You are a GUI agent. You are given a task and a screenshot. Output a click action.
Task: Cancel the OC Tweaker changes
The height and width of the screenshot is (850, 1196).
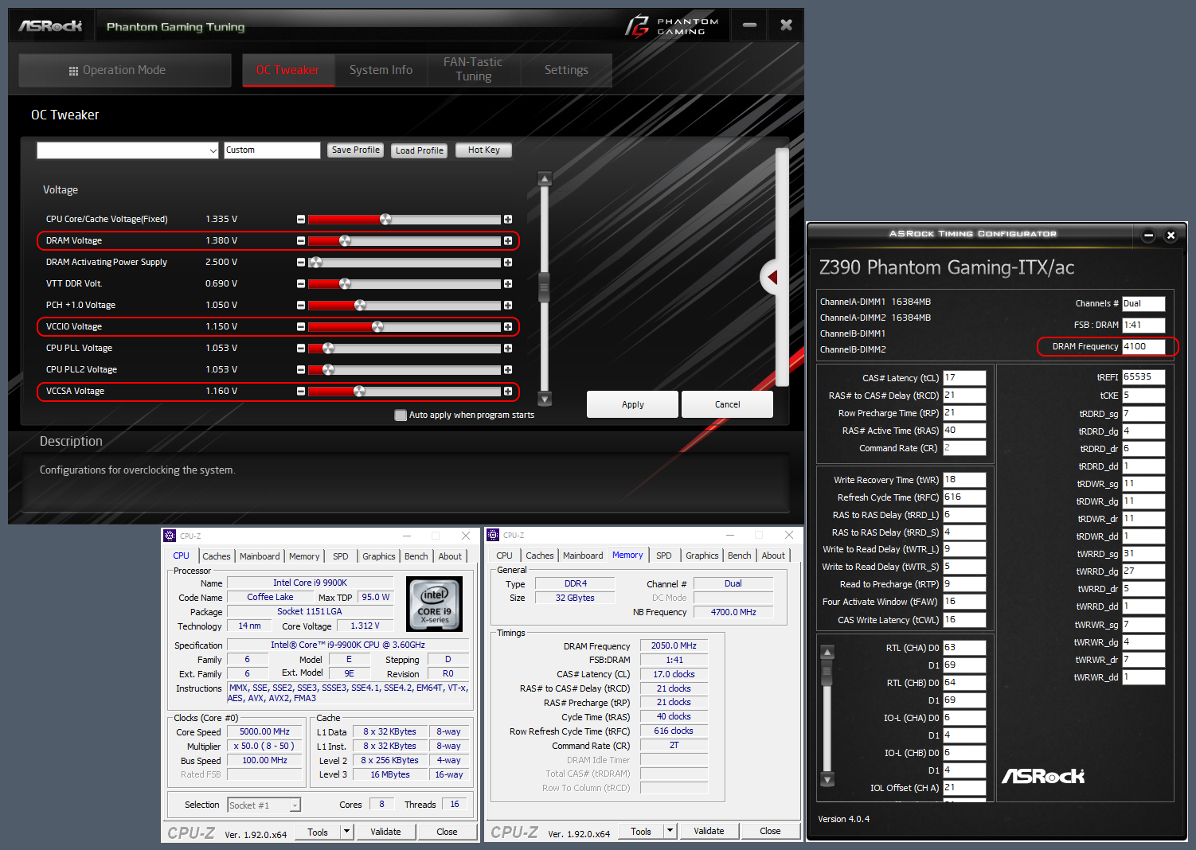point(727,404)
